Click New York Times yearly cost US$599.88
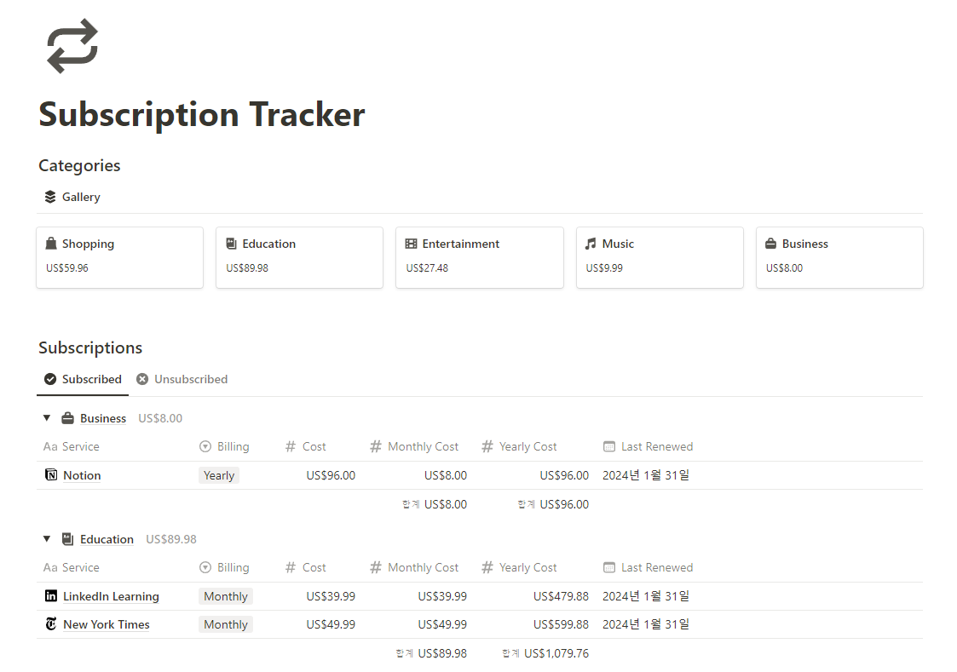Viewport: 957px width, 672px height. coord(561,624)
